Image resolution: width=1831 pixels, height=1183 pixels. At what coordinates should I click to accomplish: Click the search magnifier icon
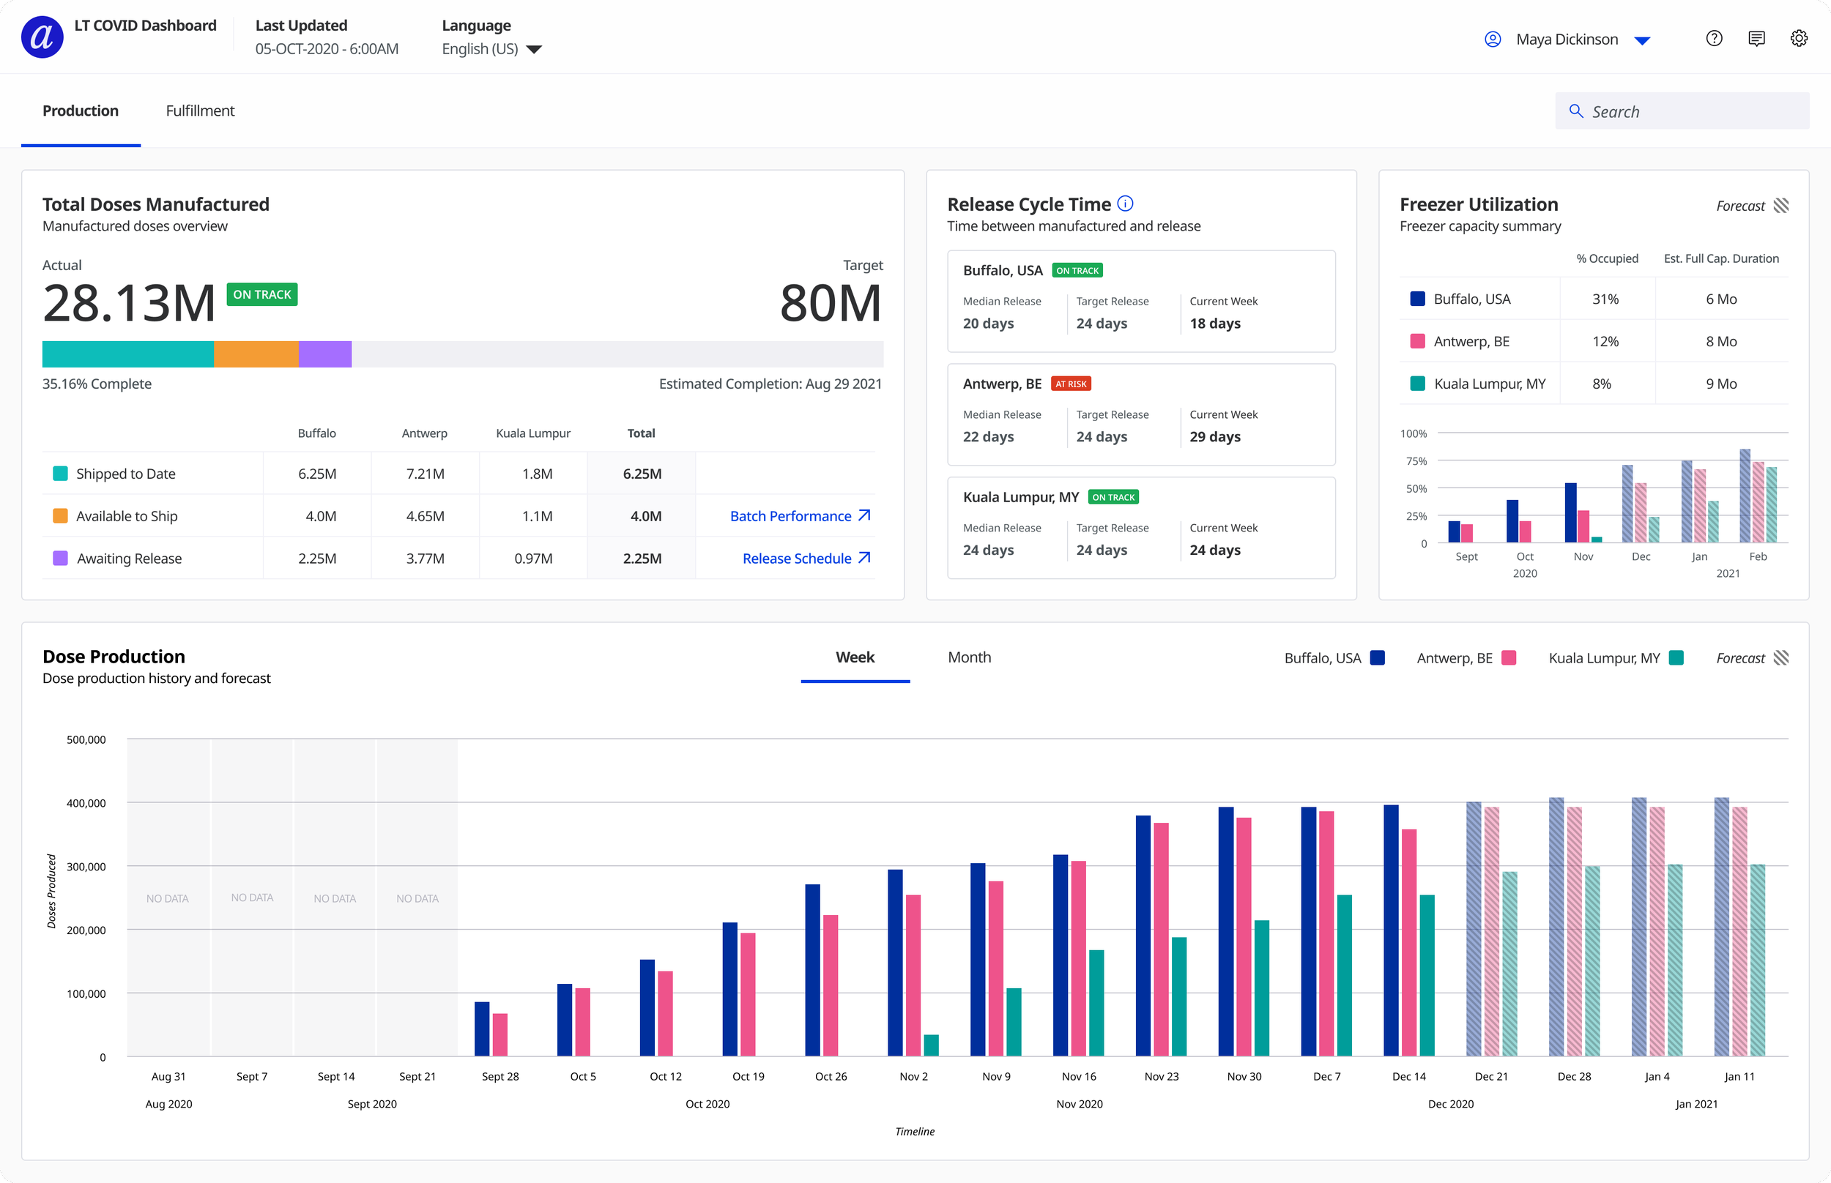click(x=1576, y=111)
